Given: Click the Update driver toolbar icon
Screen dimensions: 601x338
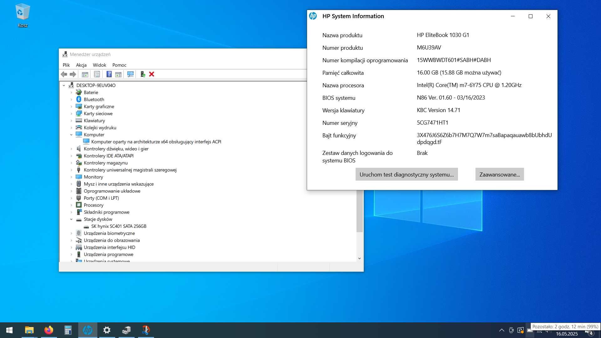Looking at the screenshot, I should 143,74.
